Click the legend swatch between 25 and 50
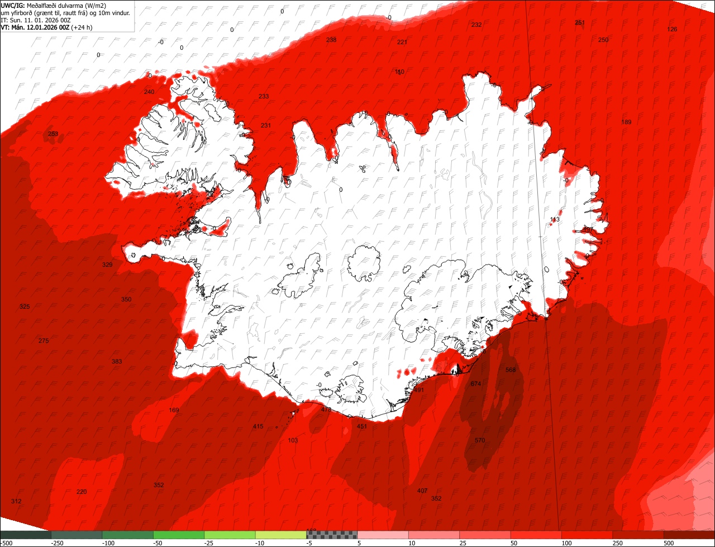This screenshot has height=547, width=715. pos(485,535)
